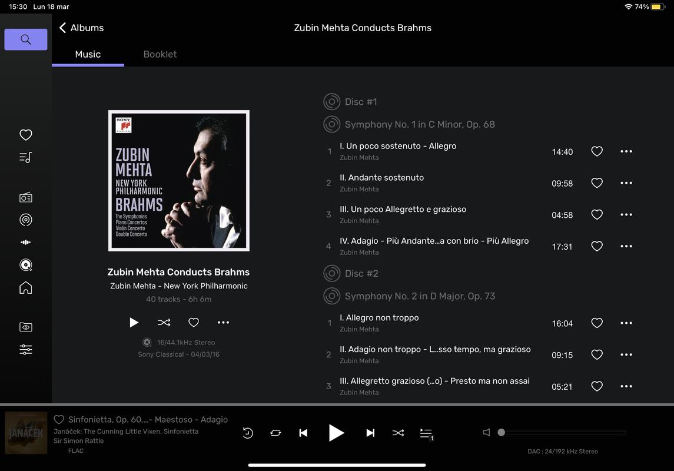The width and height of the screenshot is (674, 471).
Task: Play the Zubin Mehta Conducts Brahms album
Action: tap(134, 322)
